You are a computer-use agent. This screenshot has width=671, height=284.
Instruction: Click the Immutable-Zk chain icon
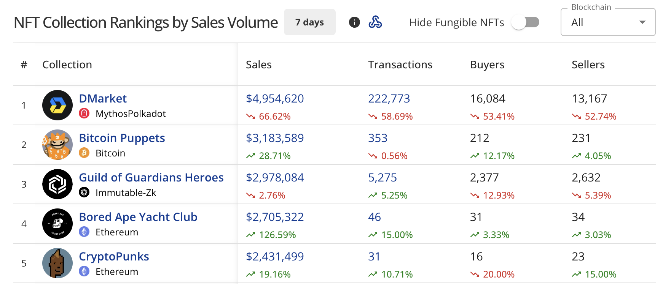[x=84, y=192]
